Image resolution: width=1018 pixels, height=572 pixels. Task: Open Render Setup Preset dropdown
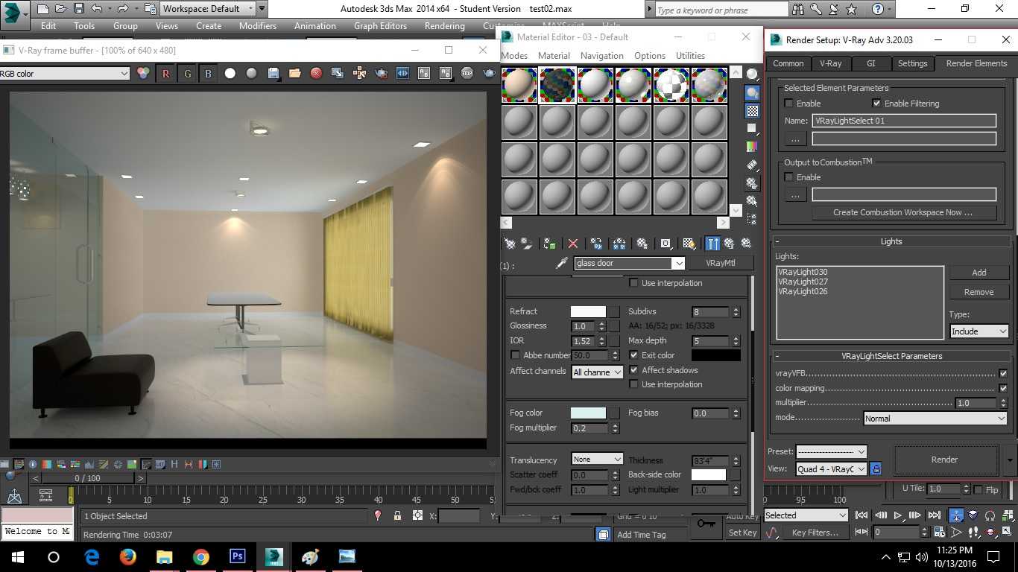(x=831, y=451)
